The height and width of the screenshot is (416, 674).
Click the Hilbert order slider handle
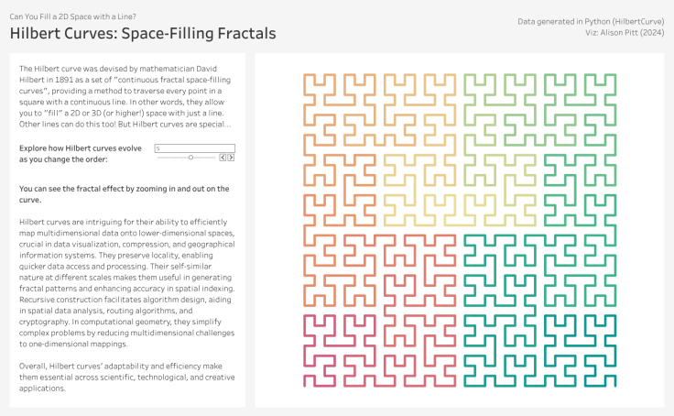pos(190,158)
